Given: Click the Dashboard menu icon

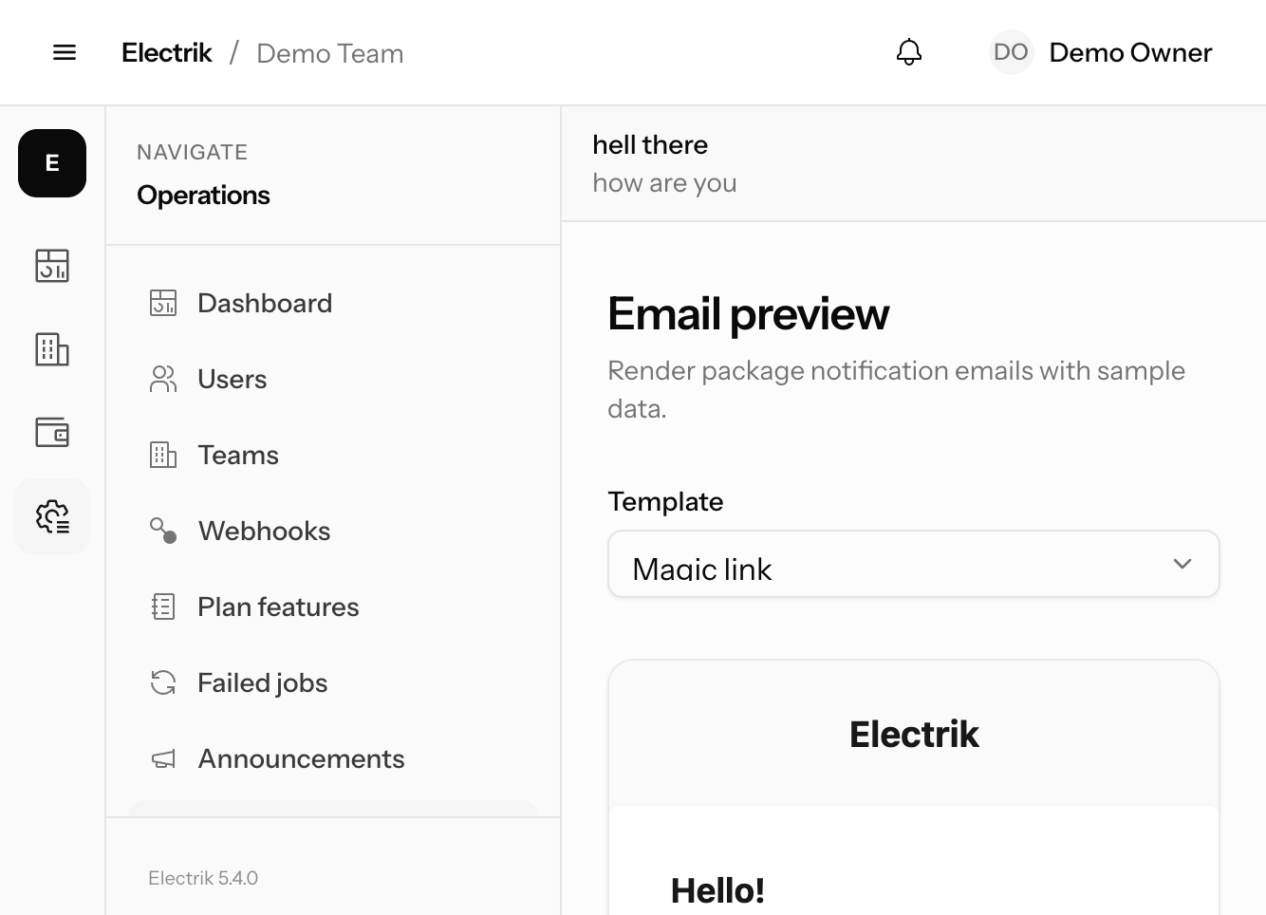Looking at the screenshot, I should 163,303.
